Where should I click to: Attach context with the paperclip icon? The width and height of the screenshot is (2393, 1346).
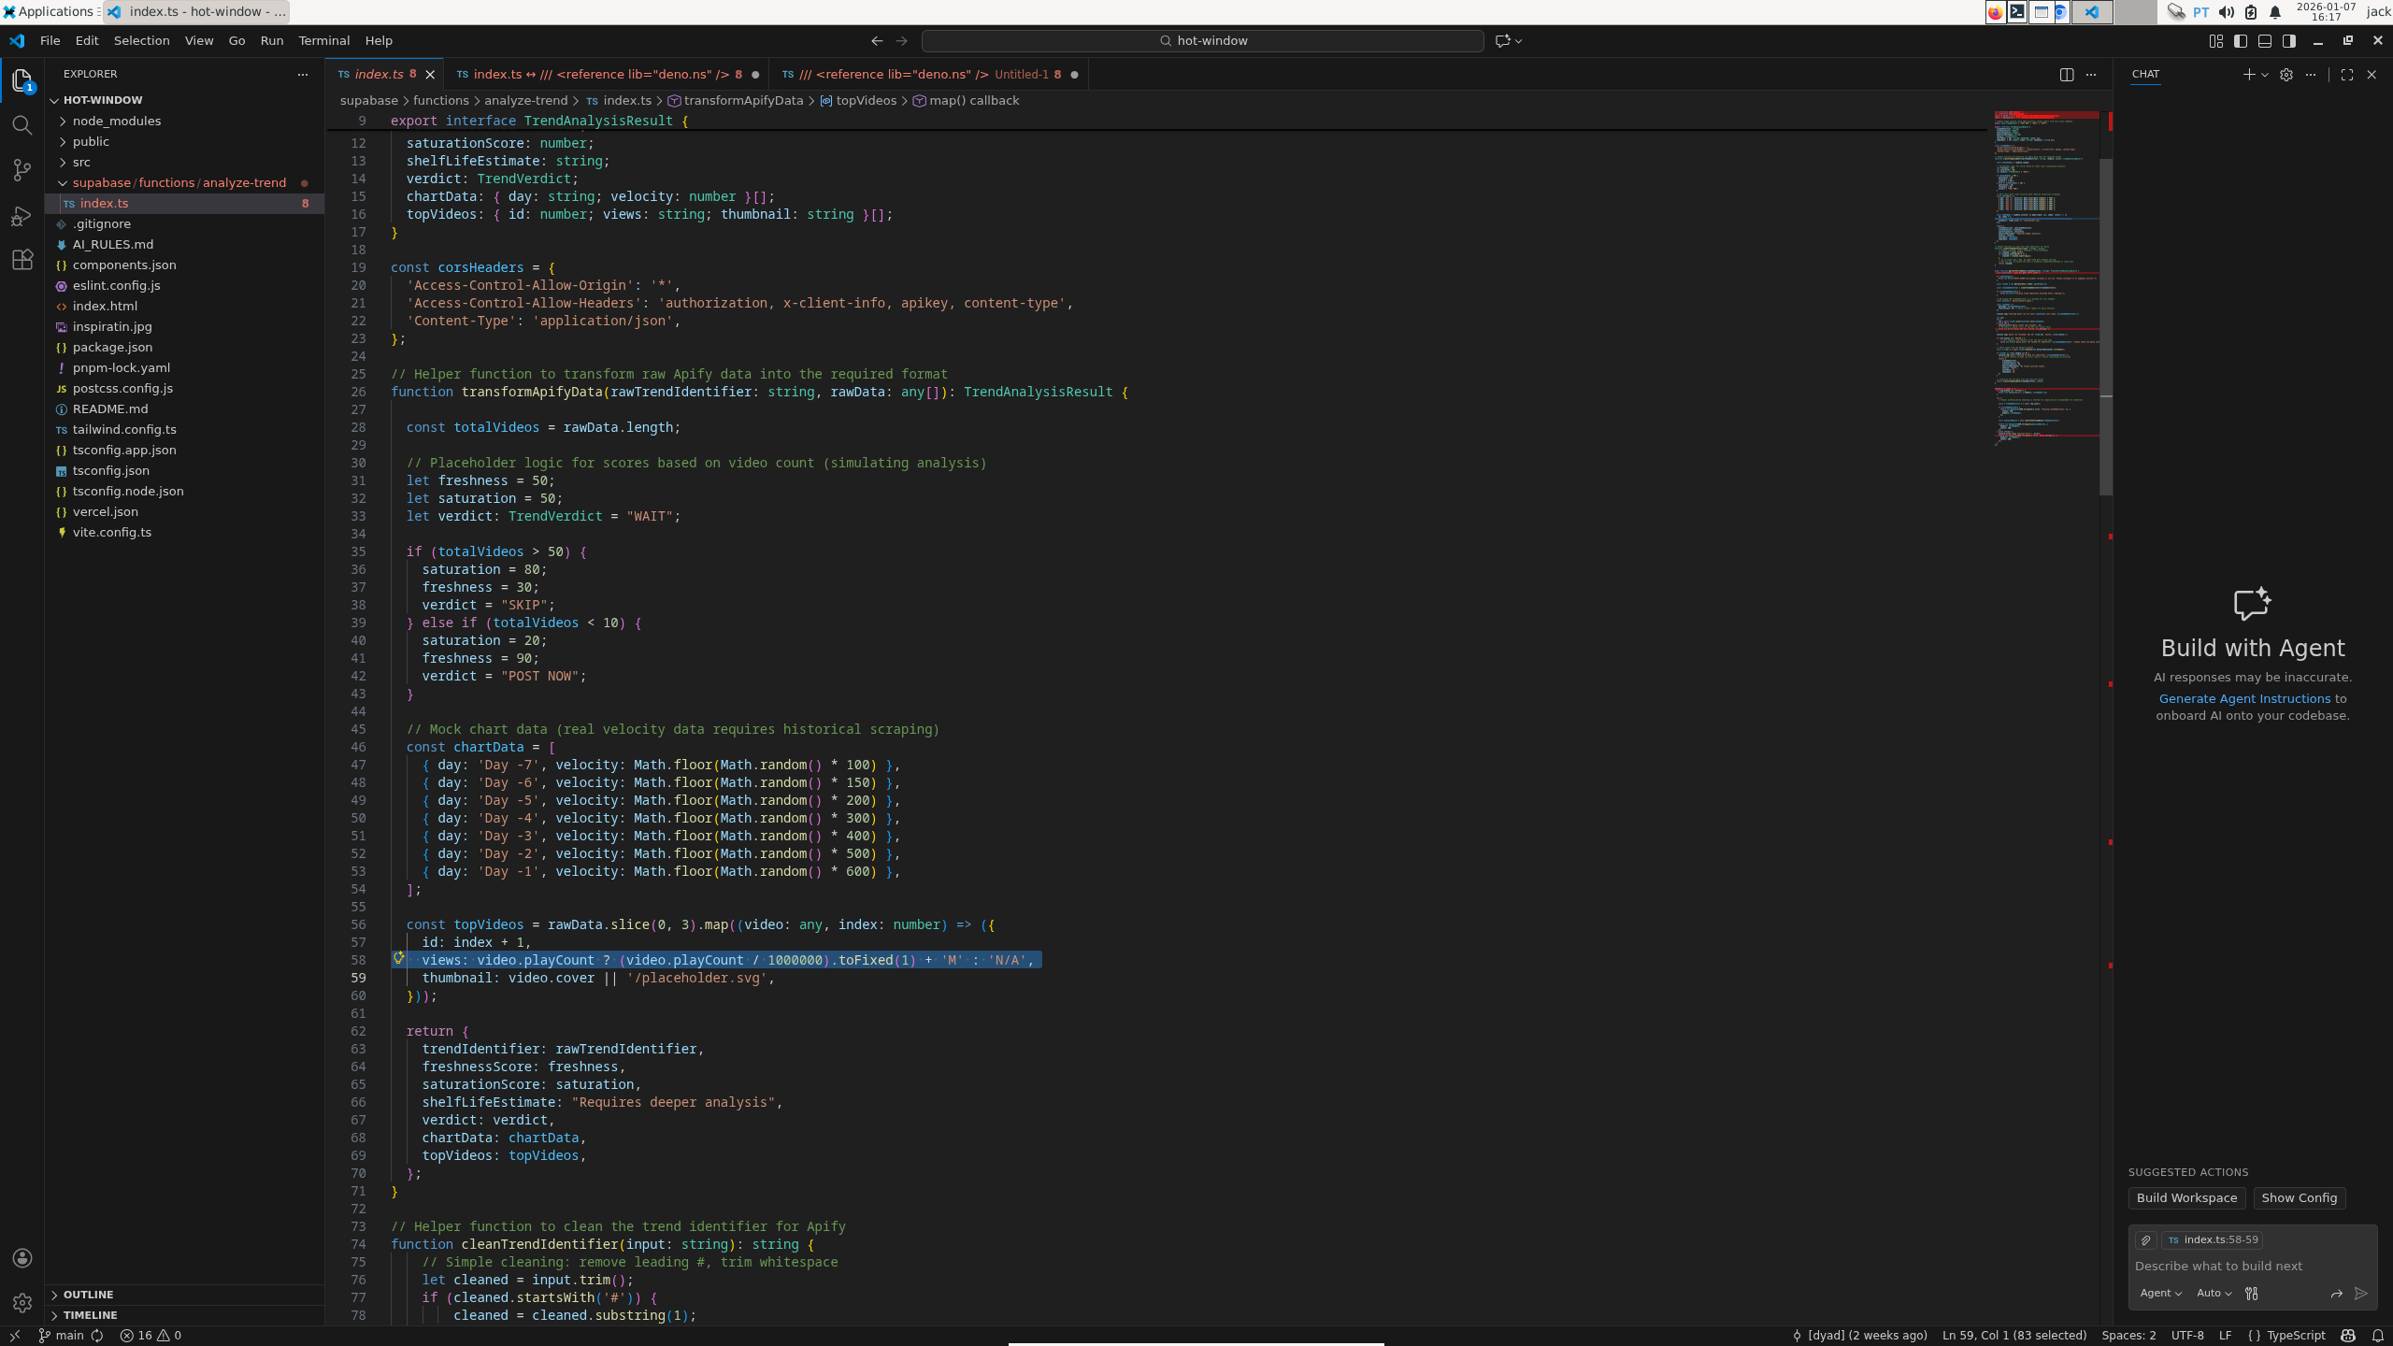[2146, 1240]
